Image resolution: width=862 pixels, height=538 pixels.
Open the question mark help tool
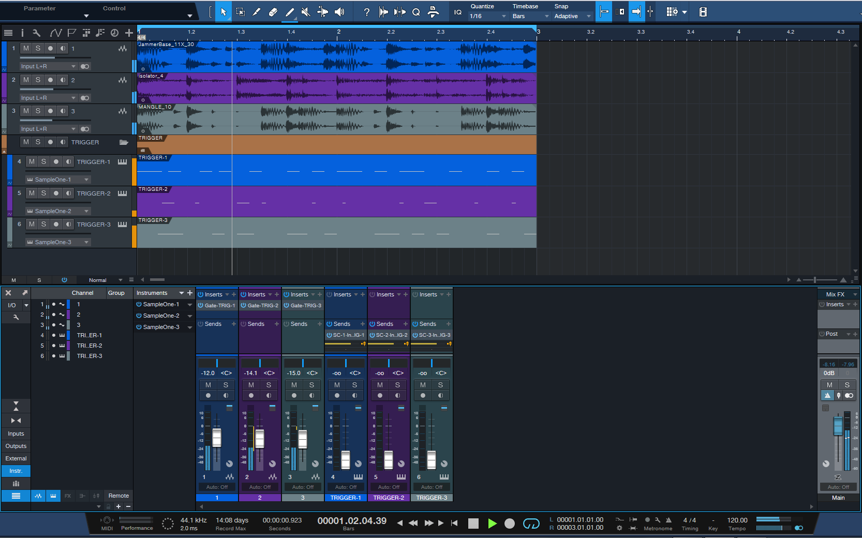tap(367, 12)
